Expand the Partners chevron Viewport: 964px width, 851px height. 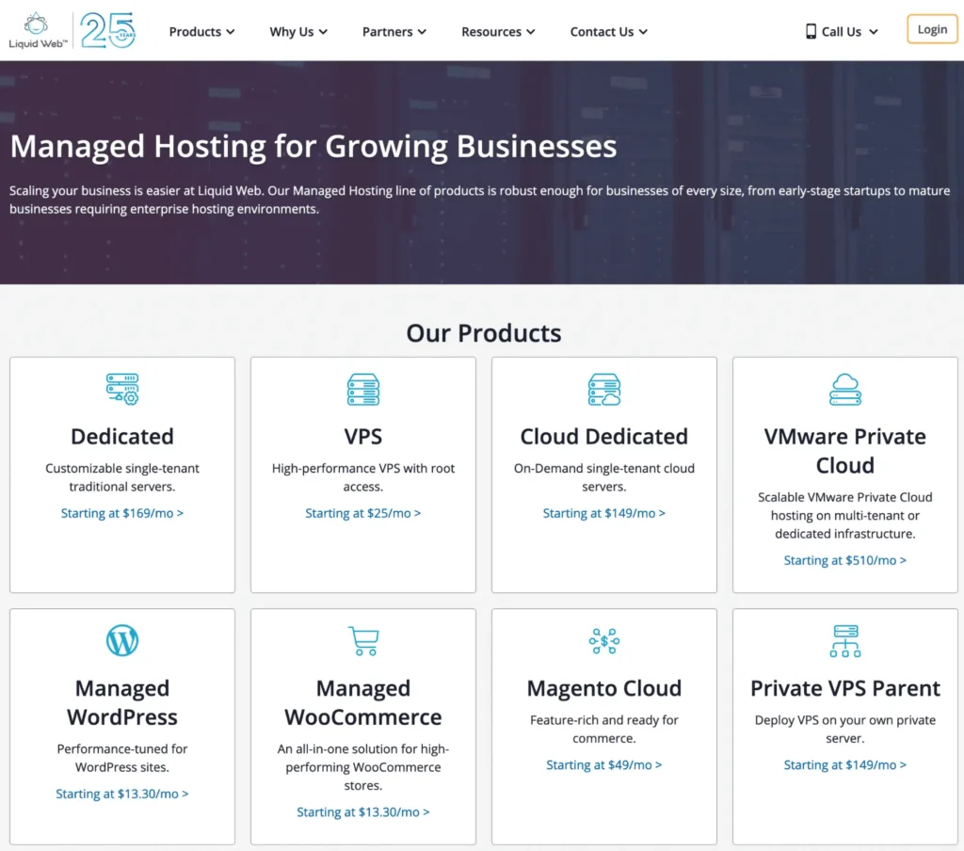click(422, 32)
